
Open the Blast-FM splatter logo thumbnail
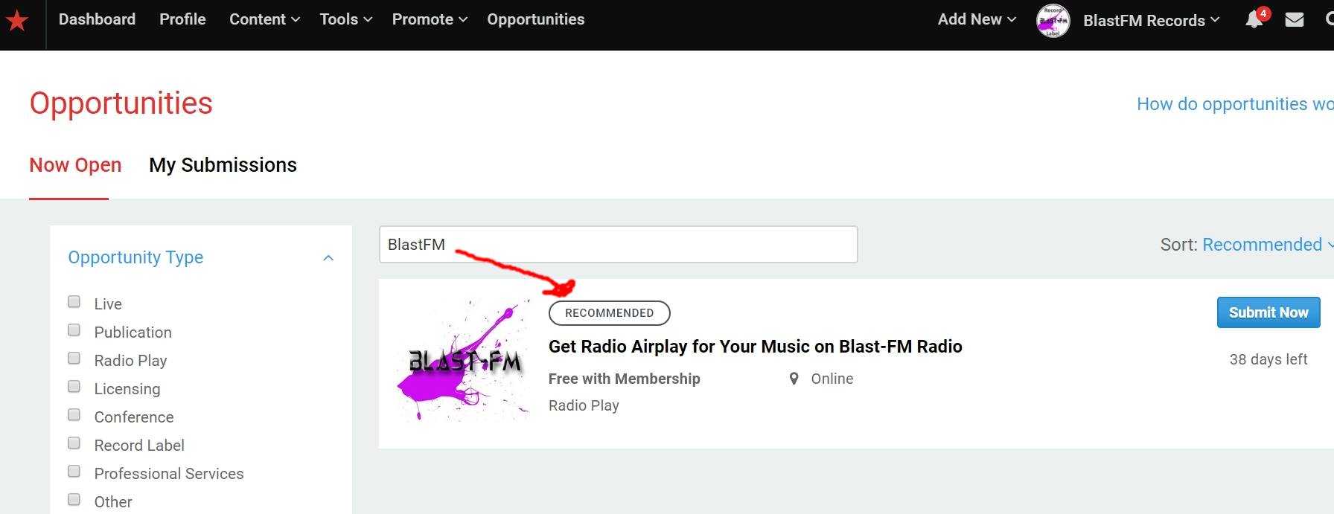464,360
